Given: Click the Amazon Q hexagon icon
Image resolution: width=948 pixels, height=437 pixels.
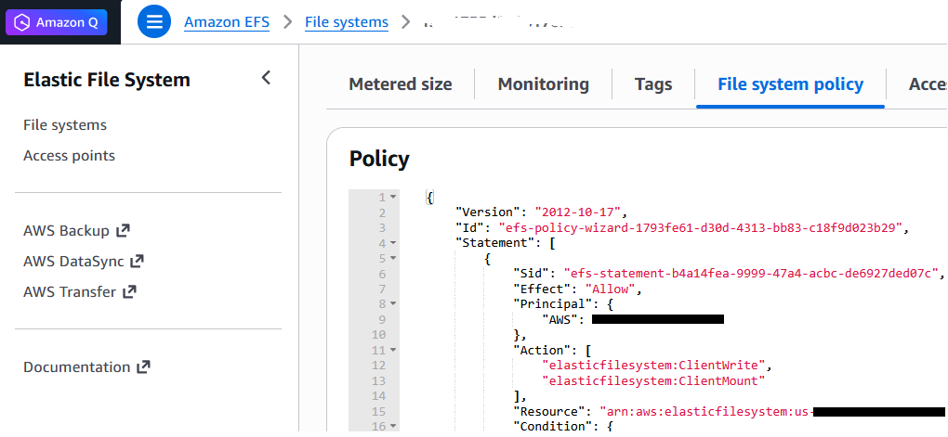Looking at the screenshot, I should [22, 23].
